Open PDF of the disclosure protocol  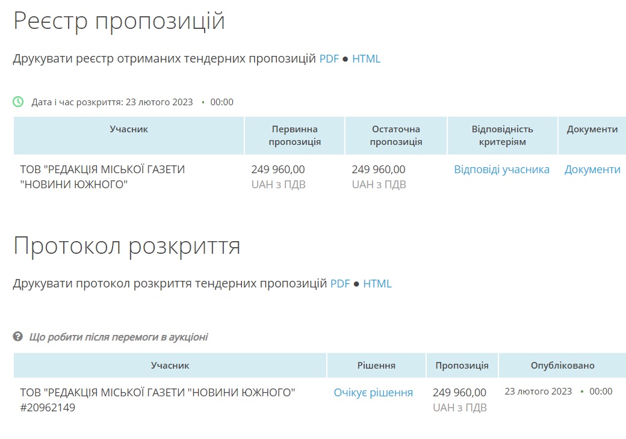(340, 283)
